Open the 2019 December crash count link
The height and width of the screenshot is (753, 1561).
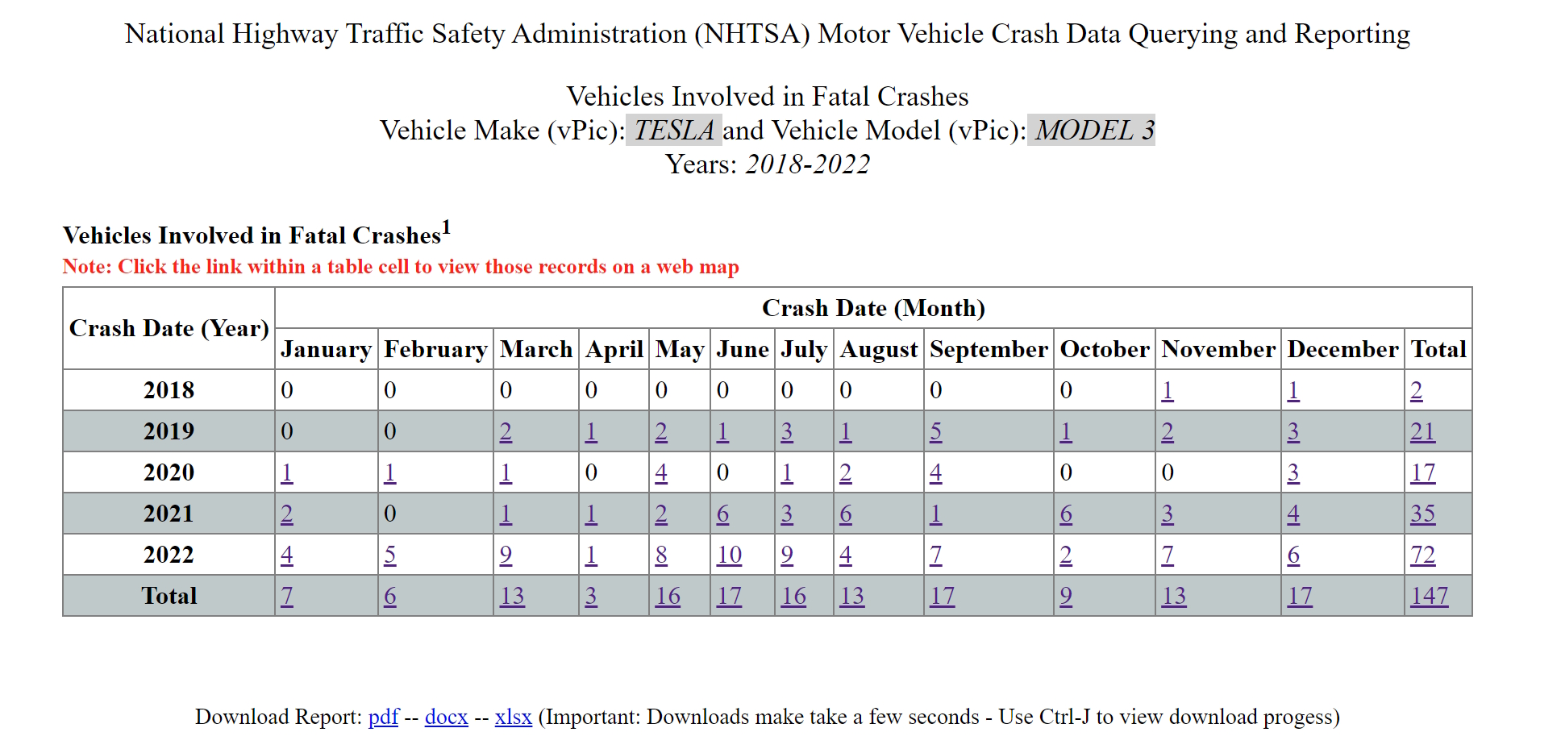pyautogui.click(x=1293, y=431)
